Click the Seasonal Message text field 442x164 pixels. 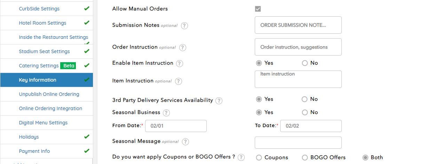298,142
